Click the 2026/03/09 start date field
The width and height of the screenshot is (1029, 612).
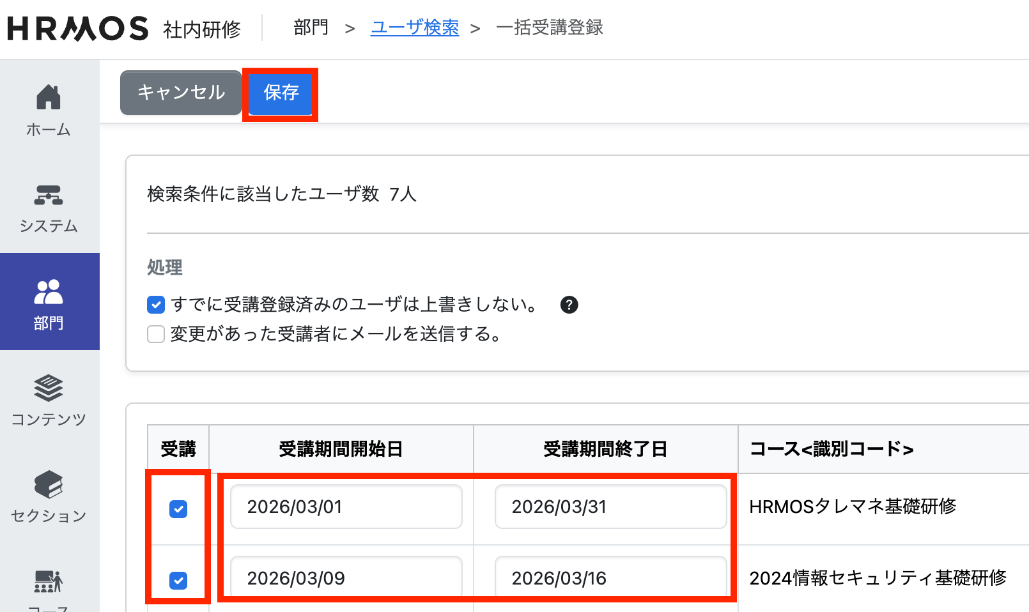tap(346, 578)
